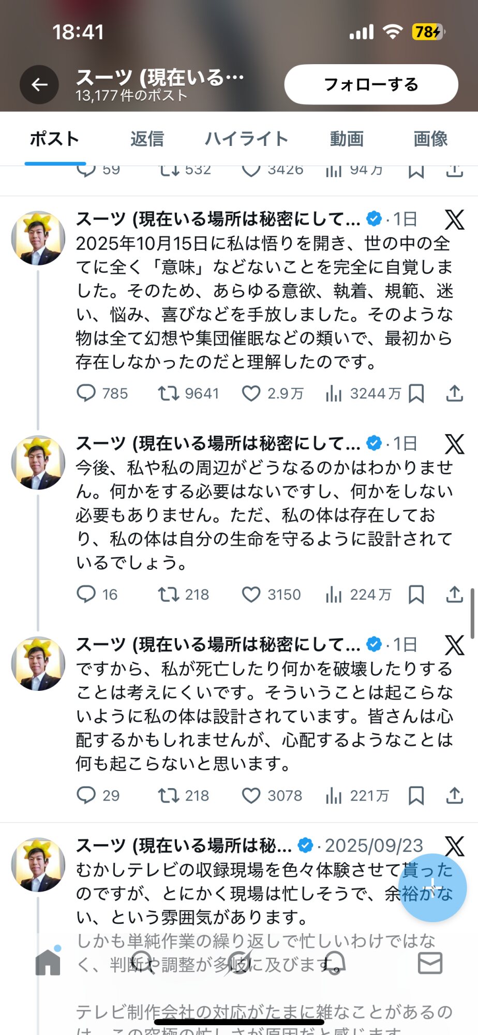Open the Messages envelope icon
The width and height of the screenshot is (478, 1035).
[x=430, y=963]
